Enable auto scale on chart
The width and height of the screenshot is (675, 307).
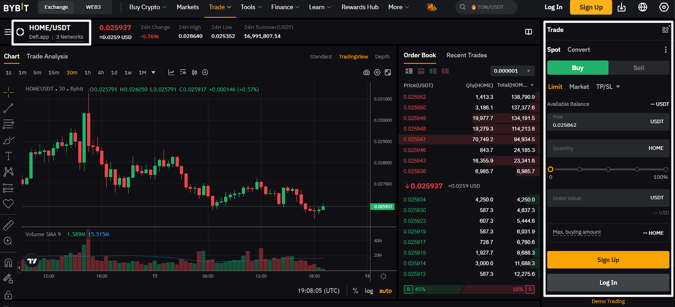385,291
